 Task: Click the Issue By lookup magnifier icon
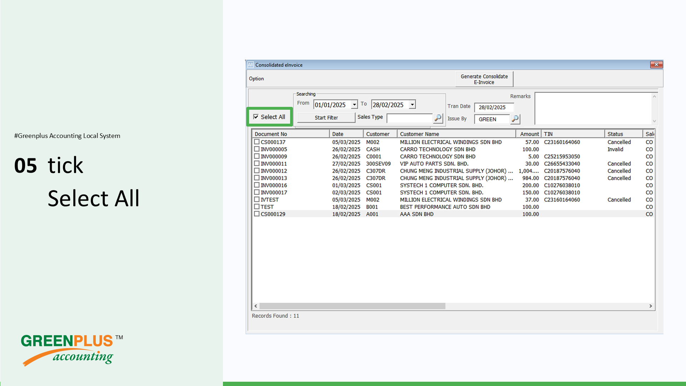point(515,119)
